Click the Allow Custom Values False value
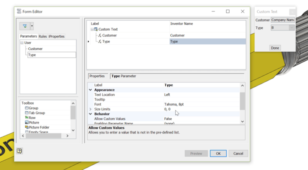308x170 pixels. click(168, 119)
